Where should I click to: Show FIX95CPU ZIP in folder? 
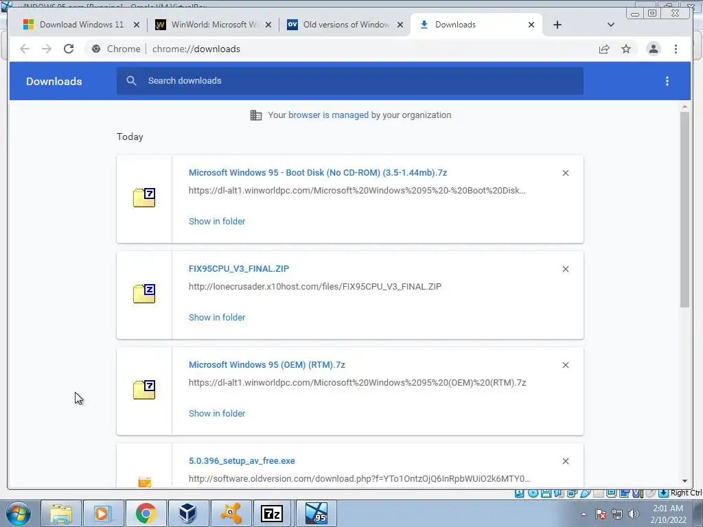(x=217, y=317)
